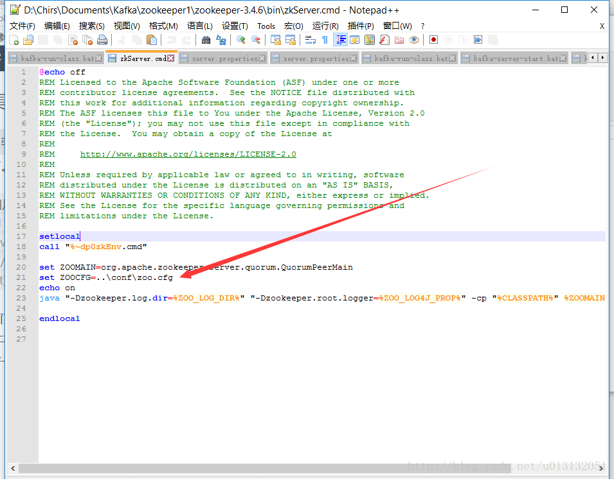The height and width of the screenshot is (479, 614).
Task: Open the ? help menu
Action: coord(422,26)
